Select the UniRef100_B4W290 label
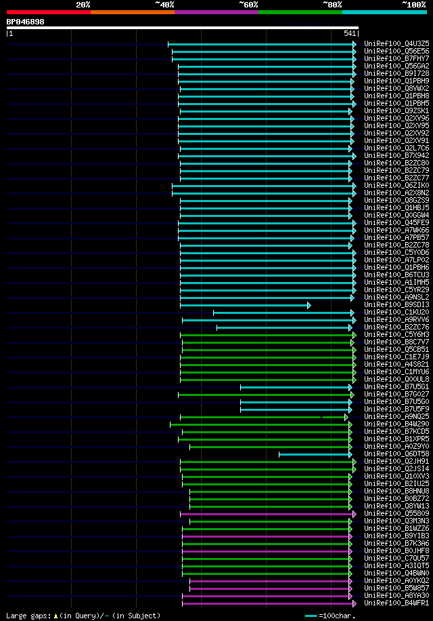 pyautogui.click(x=396, y=424)
